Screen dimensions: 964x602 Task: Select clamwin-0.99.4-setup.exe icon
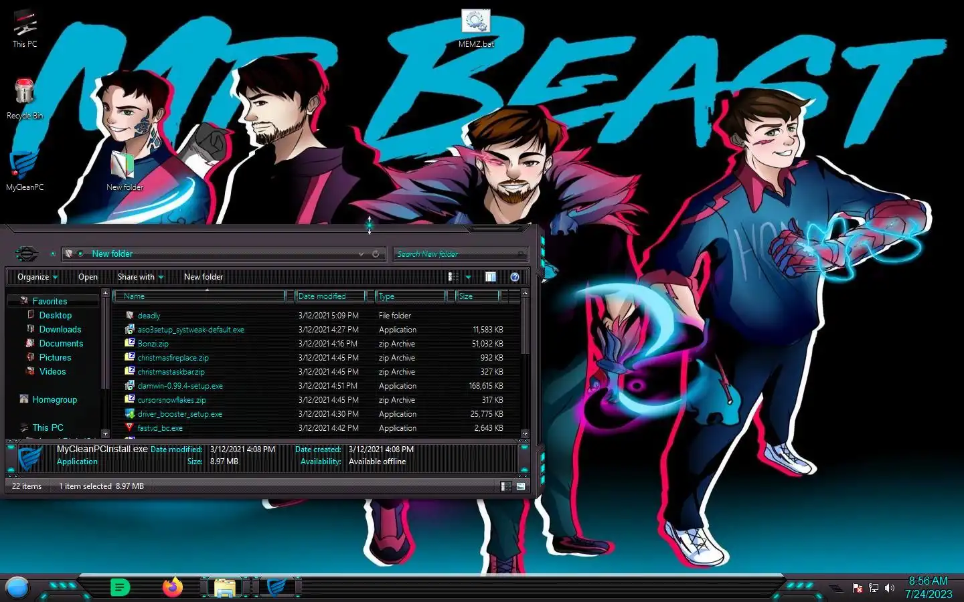tap(130, 385)
